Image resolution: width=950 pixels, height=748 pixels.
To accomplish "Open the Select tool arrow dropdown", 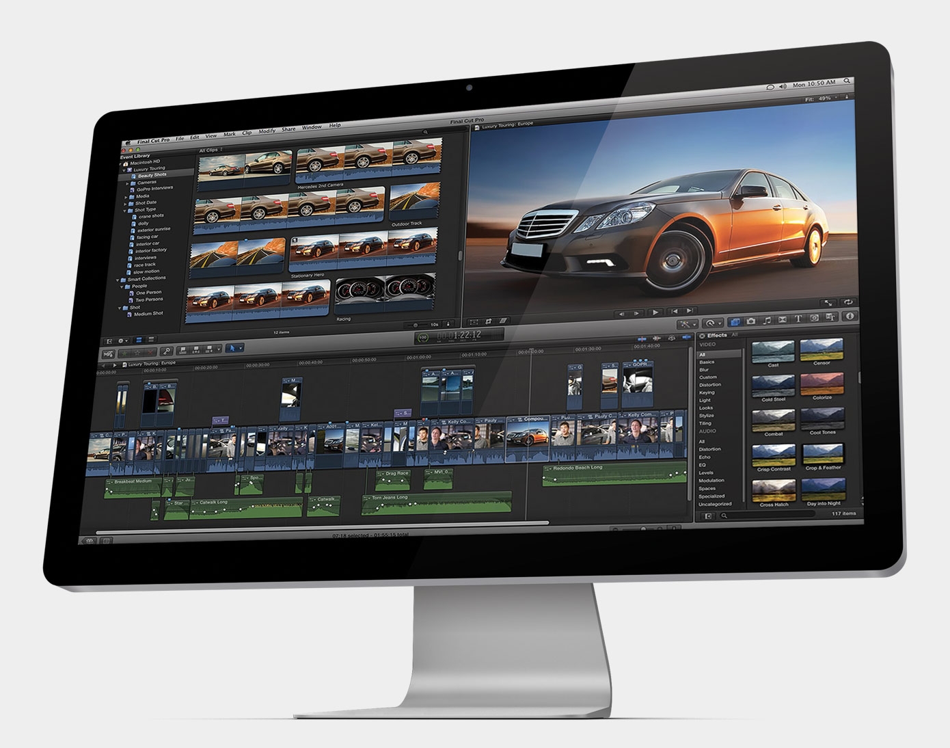I will coord(234,348).
